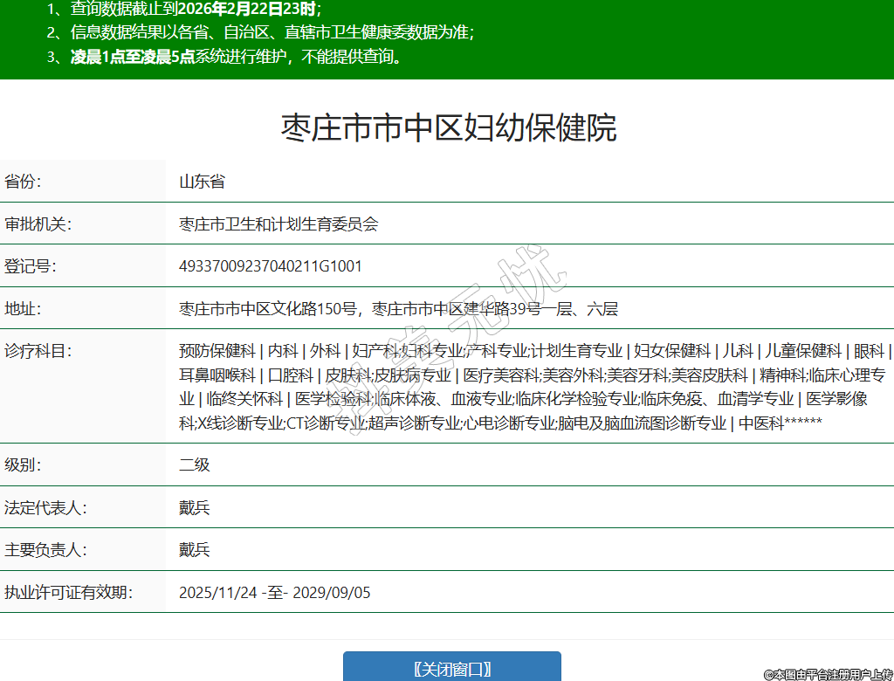This screenshot has width=894, height=681.
Task: Click the value 枣庄市卫生和计划生育委员会
Action: pyautogui.click(x=279, y=224)
